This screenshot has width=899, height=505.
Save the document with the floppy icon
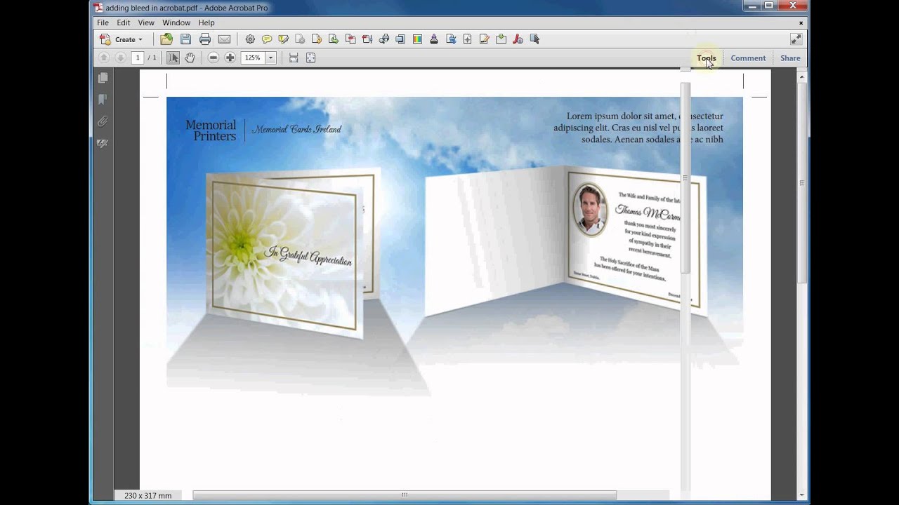[x=185, y=39]
